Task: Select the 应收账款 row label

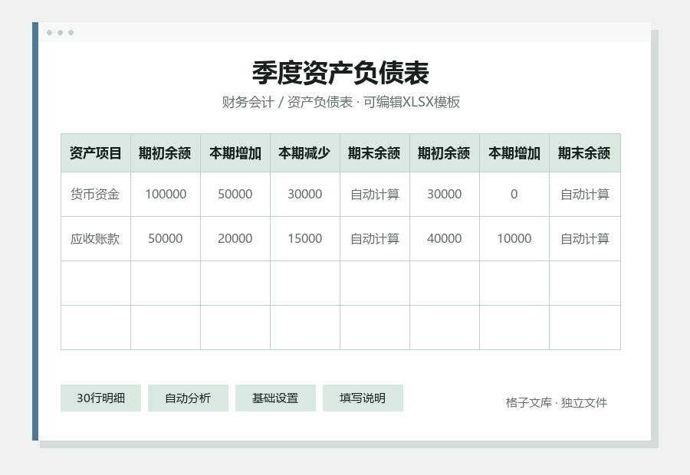Action: pos(96,239)
